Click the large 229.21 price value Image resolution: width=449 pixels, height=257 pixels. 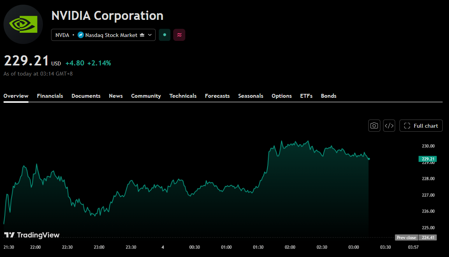[26, 61]
